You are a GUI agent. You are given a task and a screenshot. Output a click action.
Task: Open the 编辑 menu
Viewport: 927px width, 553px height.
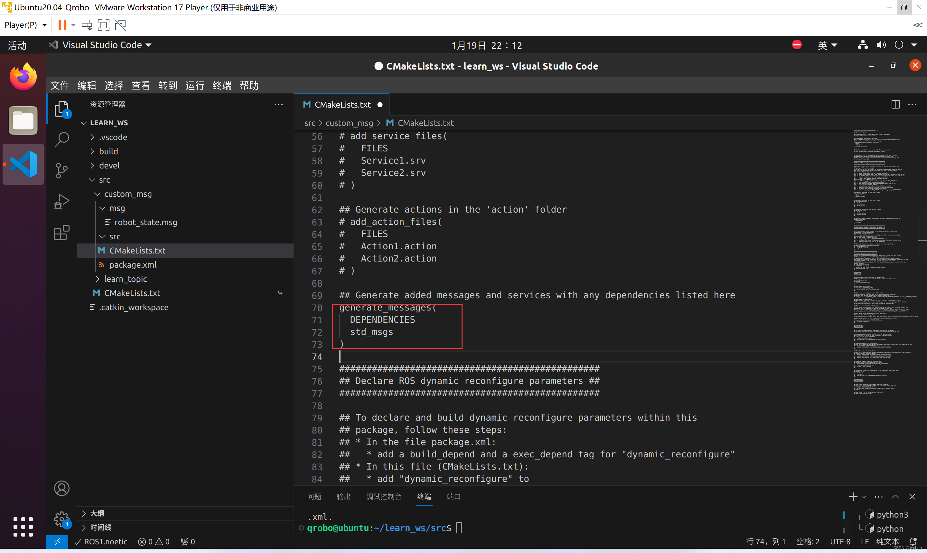87,85
